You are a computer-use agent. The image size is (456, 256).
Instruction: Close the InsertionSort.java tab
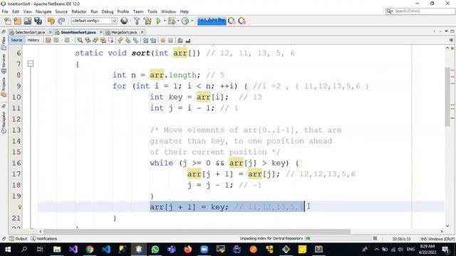point(101,32)
